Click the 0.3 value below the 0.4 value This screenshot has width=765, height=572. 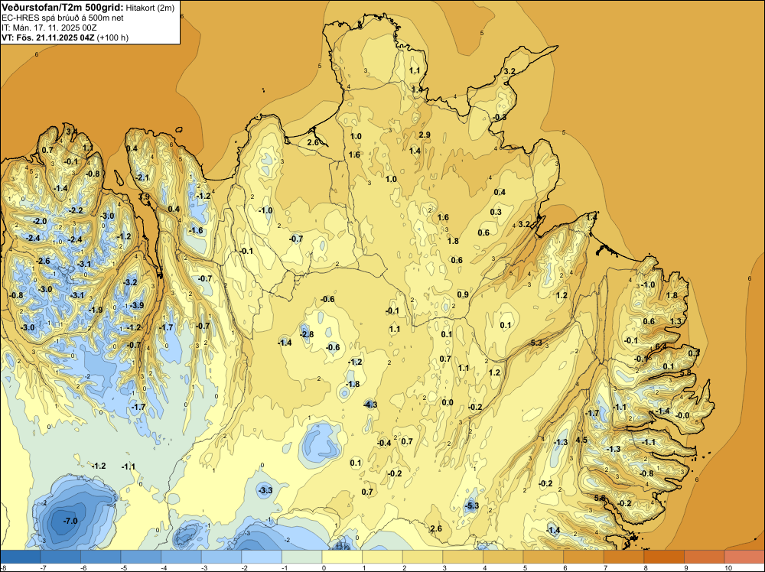click(x=496, y=212)
